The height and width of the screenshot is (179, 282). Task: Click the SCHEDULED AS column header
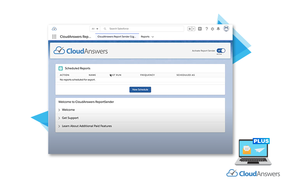coord(186,75)
